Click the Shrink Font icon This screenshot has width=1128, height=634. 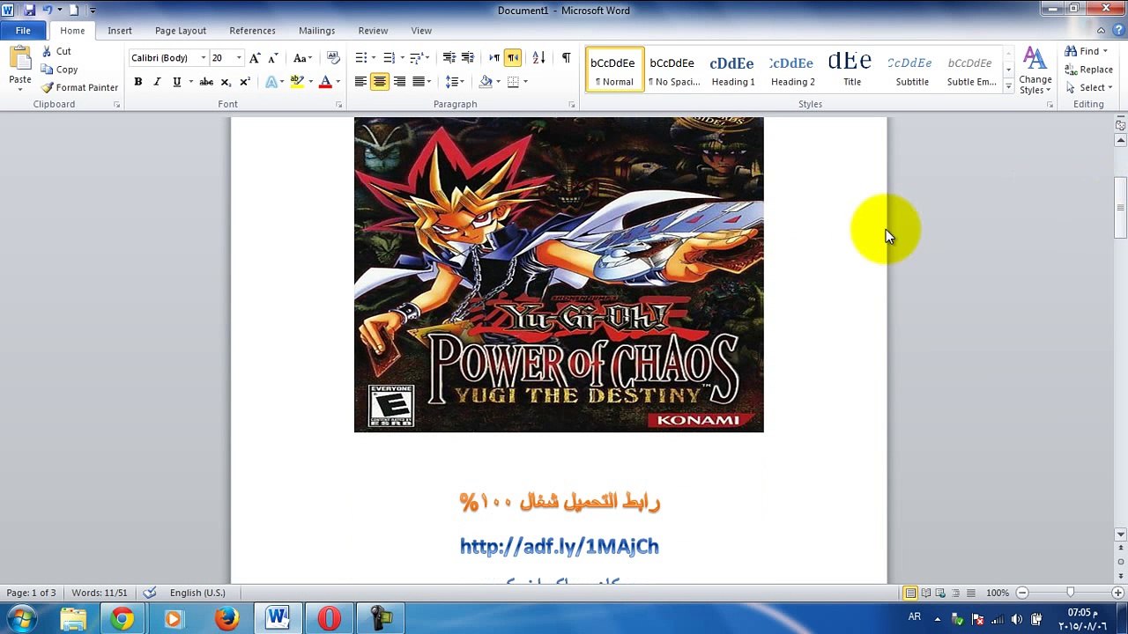click(273, 58)
